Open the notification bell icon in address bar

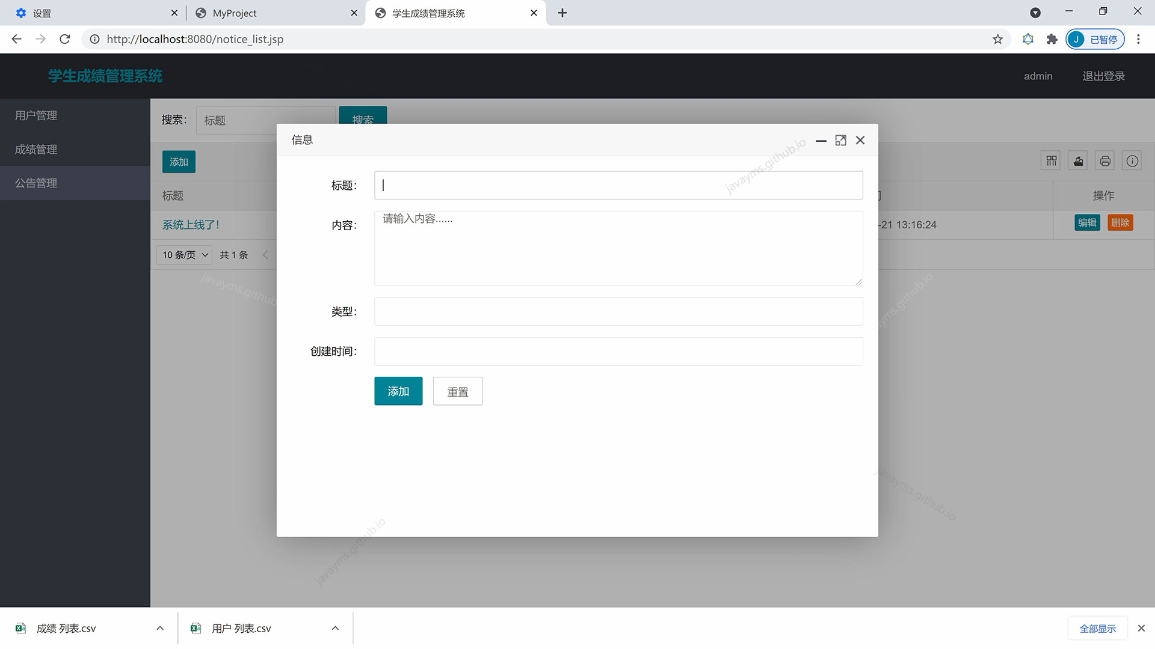click(1028, 38)
